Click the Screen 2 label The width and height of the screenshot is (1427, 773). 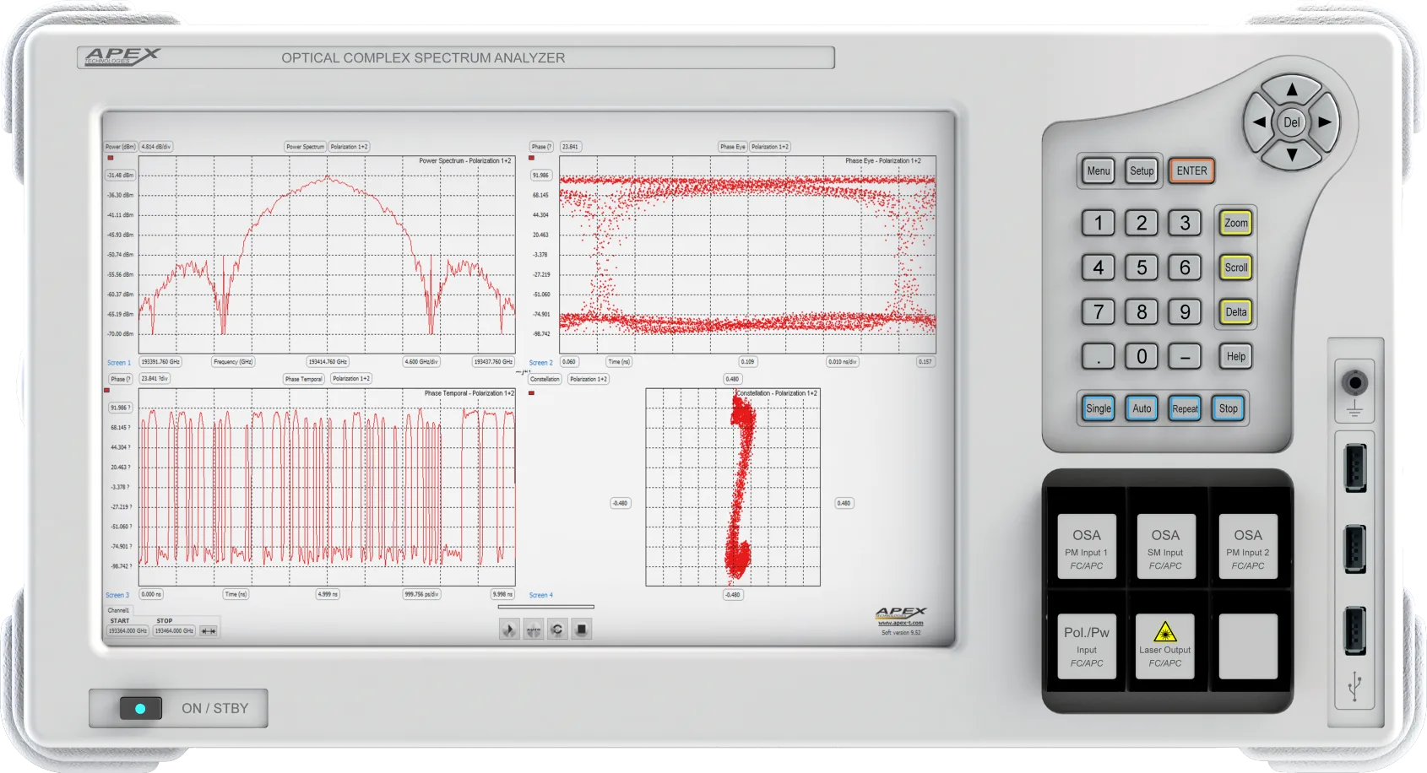tap(540, 363)
